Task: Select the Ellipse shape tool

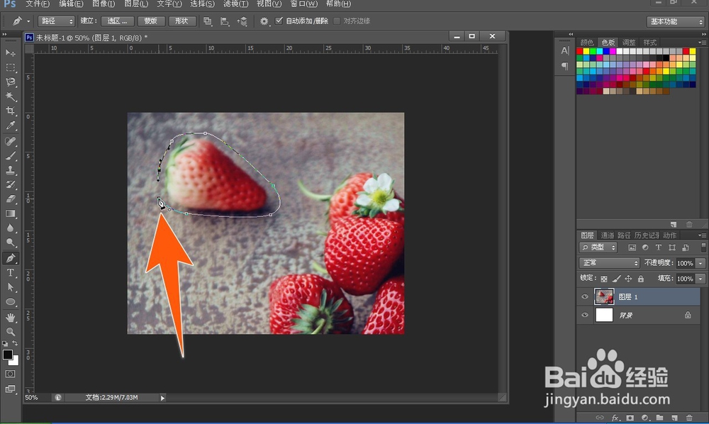Action: coord(11,301)
